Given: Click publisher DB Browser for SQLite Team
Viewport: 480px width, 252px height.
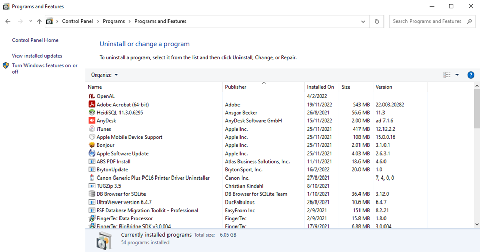Looking at the screenshot, I should click(x=256, y=194).
